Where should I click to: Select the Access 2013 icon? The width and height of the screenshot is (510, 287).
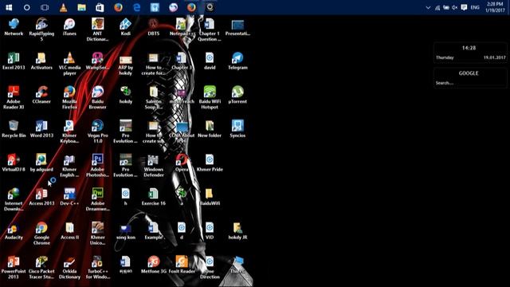click(x=41, y=197)
